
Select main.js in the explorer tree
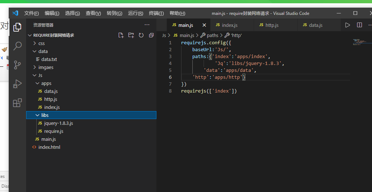point(91,139)
